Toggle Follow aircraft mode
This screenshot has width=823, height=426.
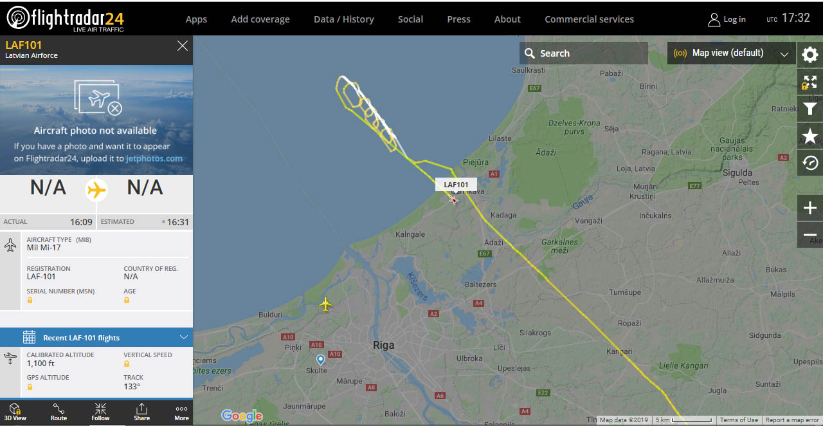click(100, 412)
